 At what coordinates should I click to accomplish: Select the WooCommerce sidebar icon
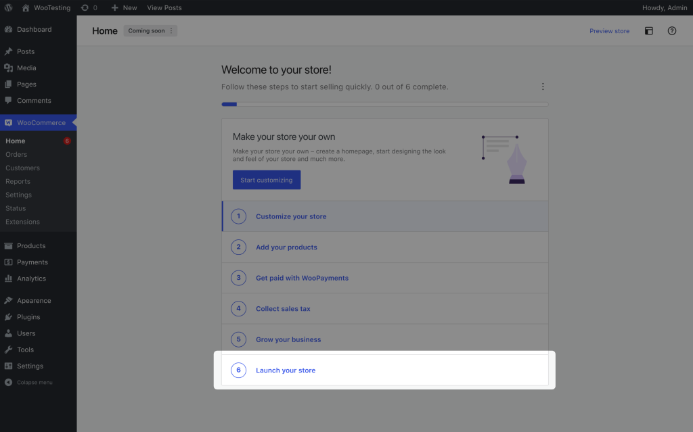tap(9, 122)
